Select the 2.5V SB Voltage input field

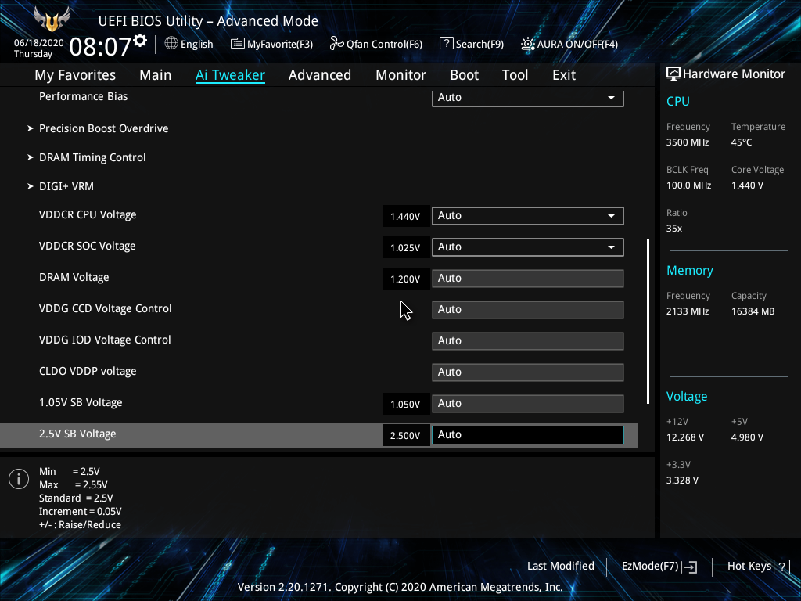[527, 434]
